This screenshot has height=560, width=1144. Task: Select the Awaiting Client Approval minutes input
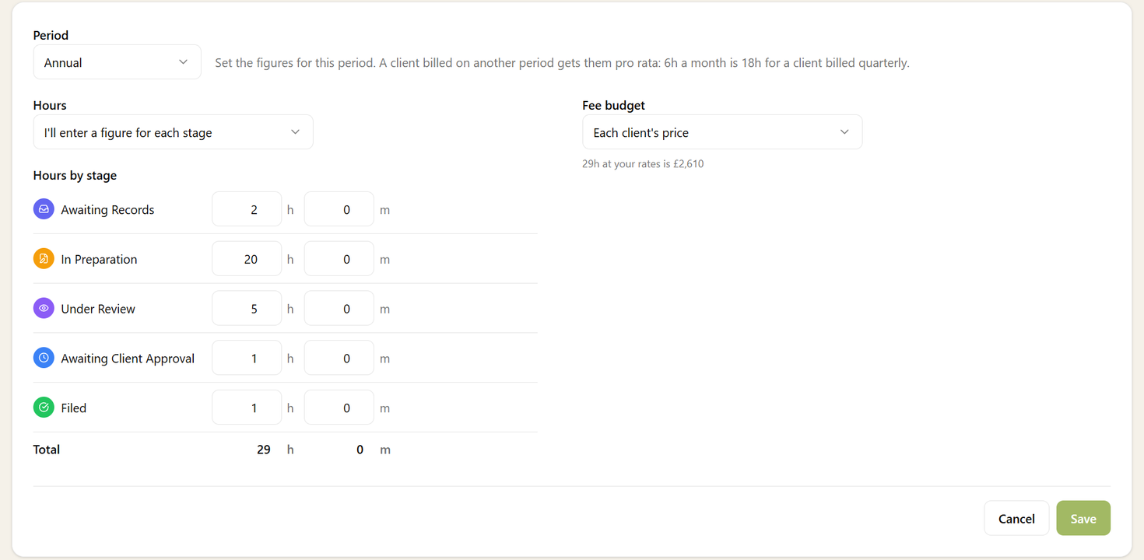coord(339,359)
